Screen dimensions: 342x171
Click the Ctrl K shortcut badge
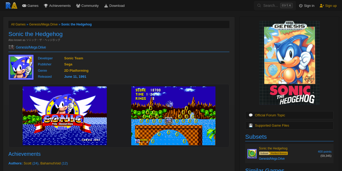pos(286,6)
